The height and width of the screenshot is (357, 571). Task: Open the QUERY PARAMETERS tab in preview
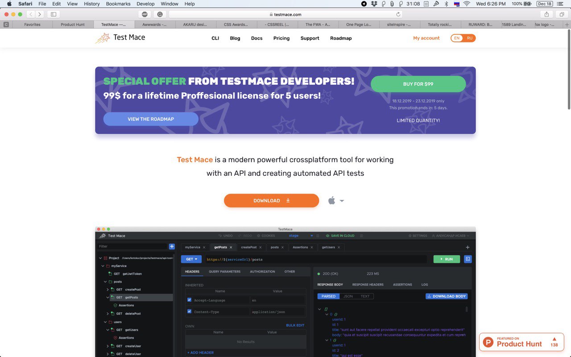[x=224, y=271]
